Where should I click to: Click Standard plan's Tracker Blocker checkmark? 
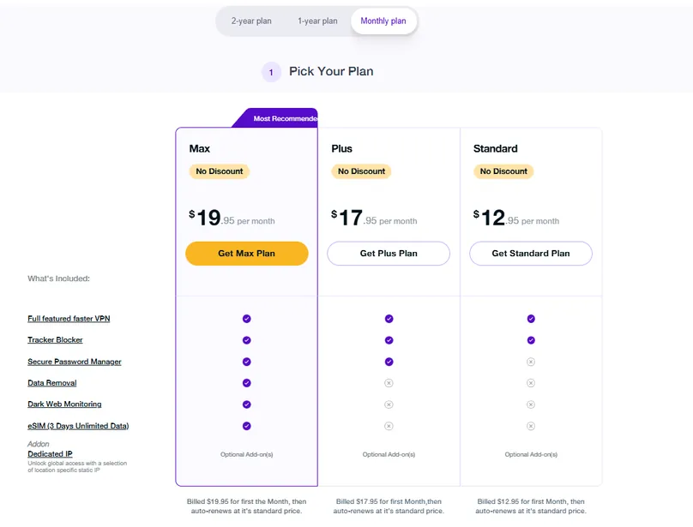(x=531, y=340)
